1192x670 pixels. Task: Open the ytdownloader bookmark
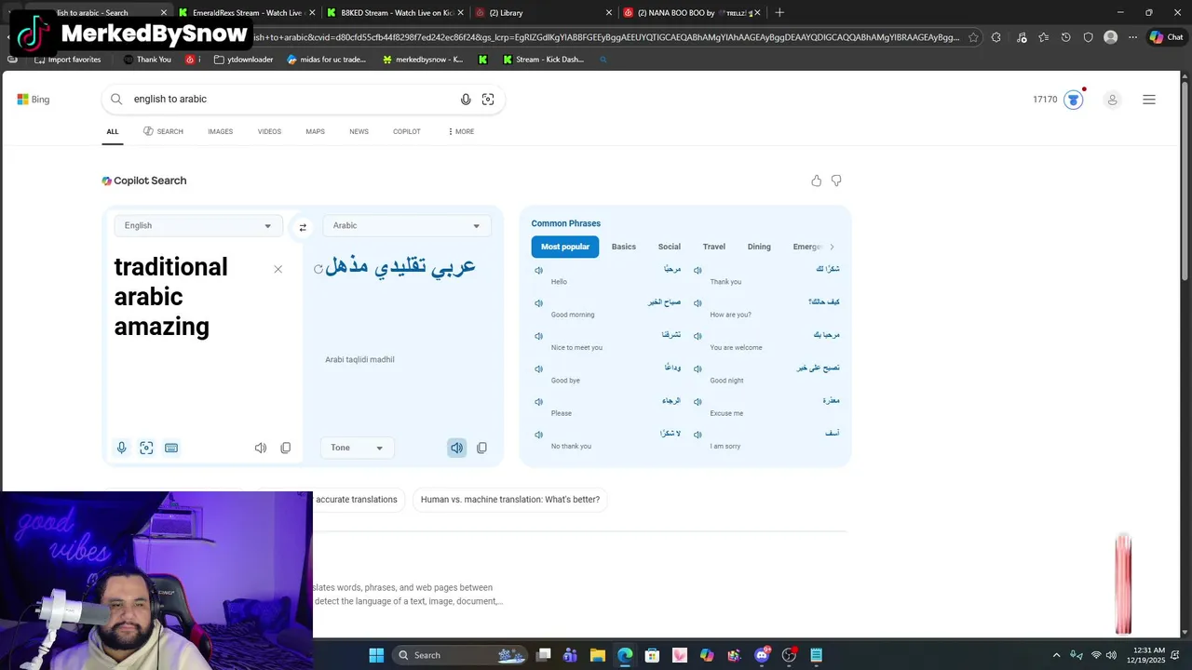click(x=243, y=60)
